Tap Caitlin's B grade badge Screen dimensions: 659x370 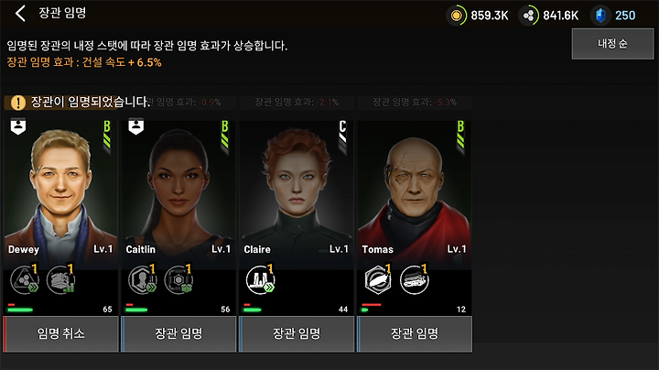click(x=225, y=135)
